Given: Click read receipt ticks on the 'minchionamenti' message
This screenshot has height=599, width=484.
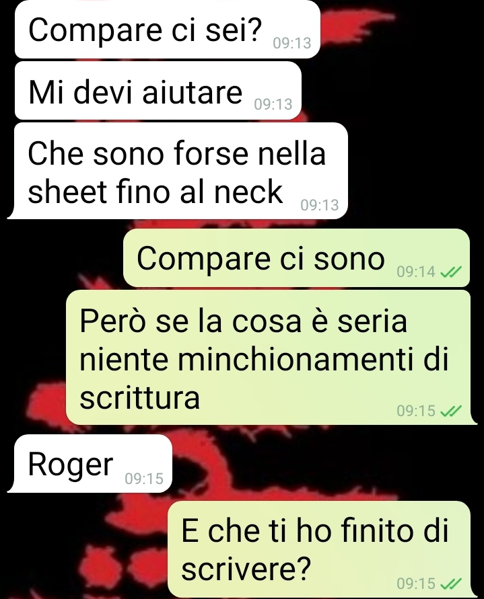Looking at the screenshot, I should [451, 411].
